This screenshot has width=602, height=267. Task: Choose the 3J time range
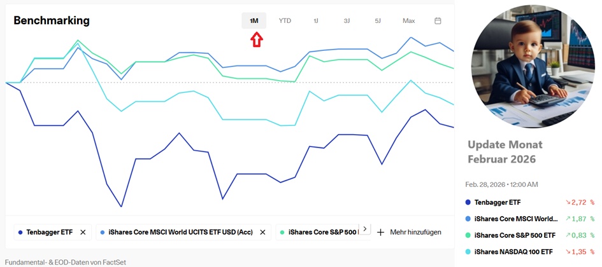click(347, 21)
